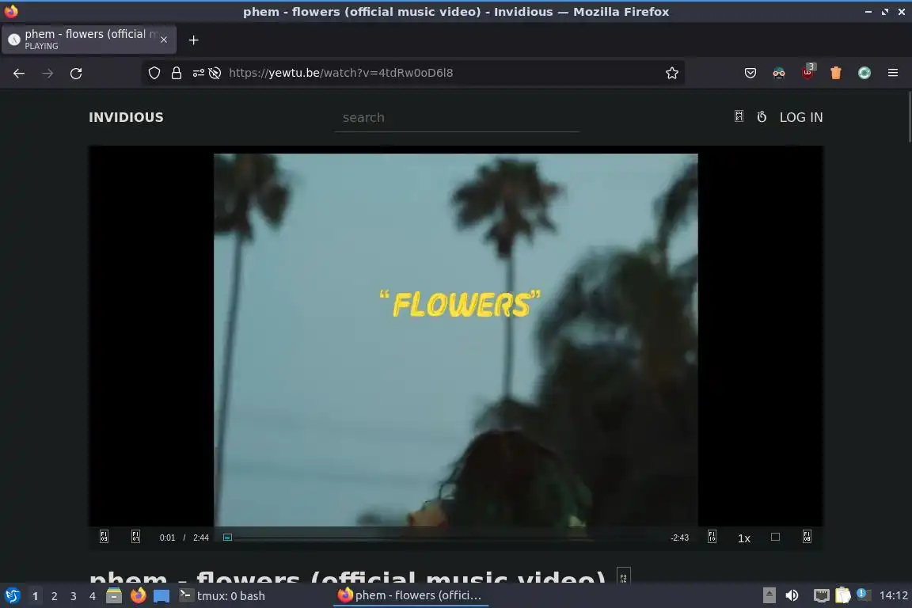Click the 2:44 duration text
Image resolution: width=912 pixels, height=608 pixels.
[x=200, y=538]
